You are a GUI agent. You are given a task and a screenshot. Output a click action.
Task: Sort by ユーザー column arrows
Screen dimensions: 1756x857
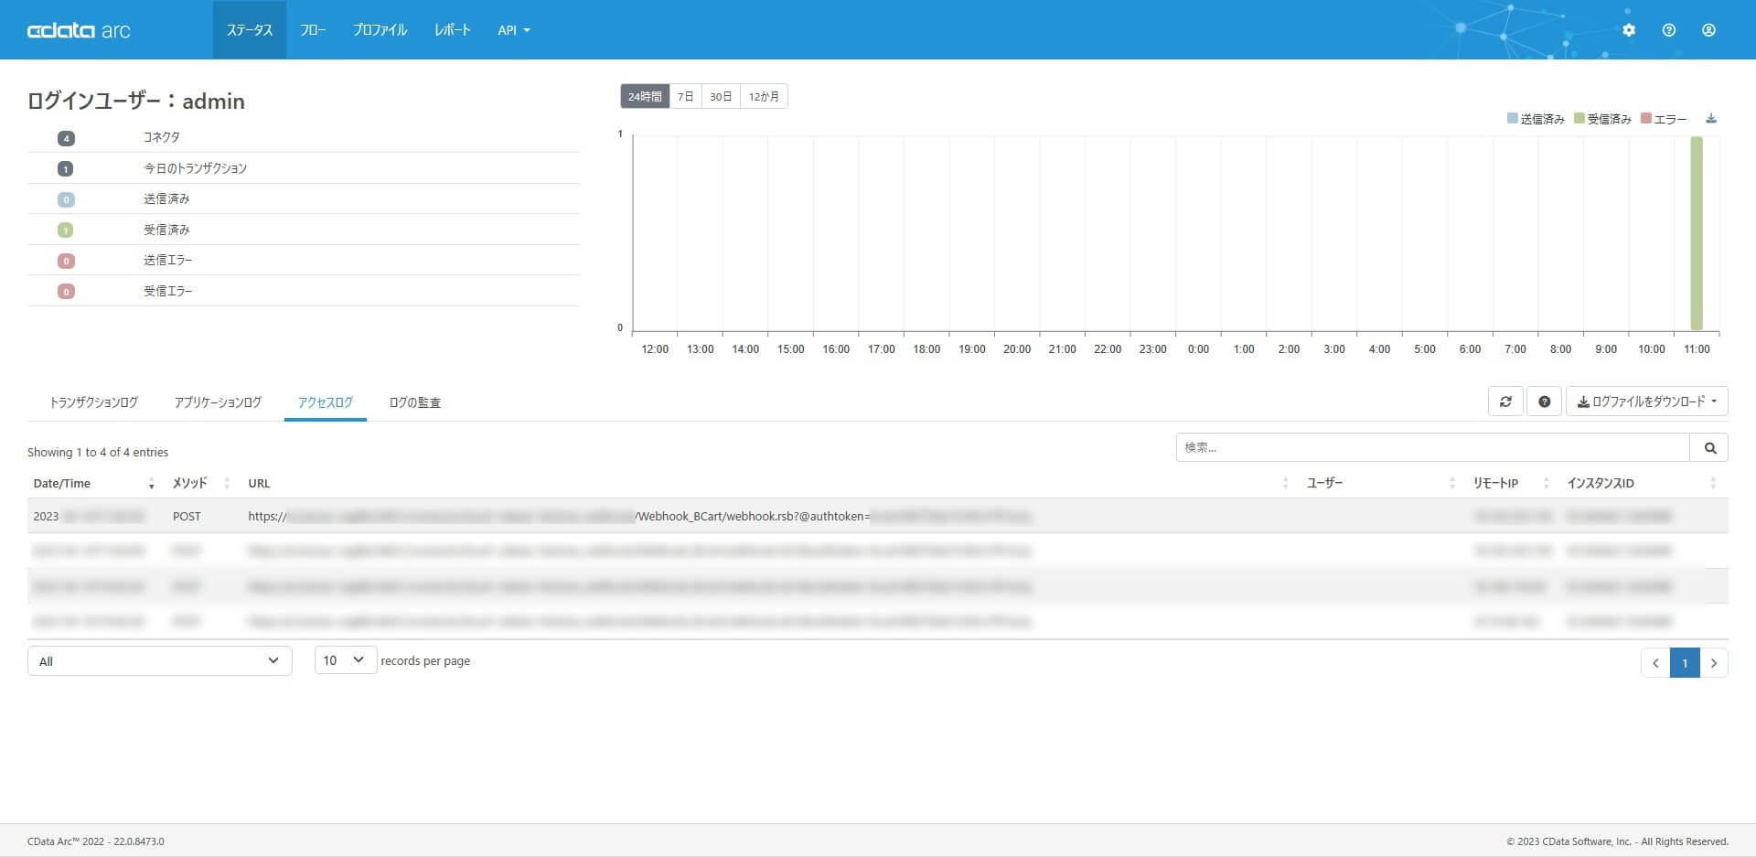(1452, 483)
